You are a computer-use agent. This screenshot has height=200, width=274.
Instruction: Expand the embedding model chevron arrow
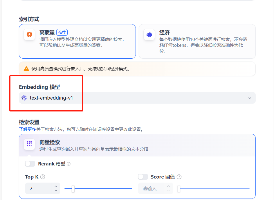pyautogui.click(x=250, y=98)
